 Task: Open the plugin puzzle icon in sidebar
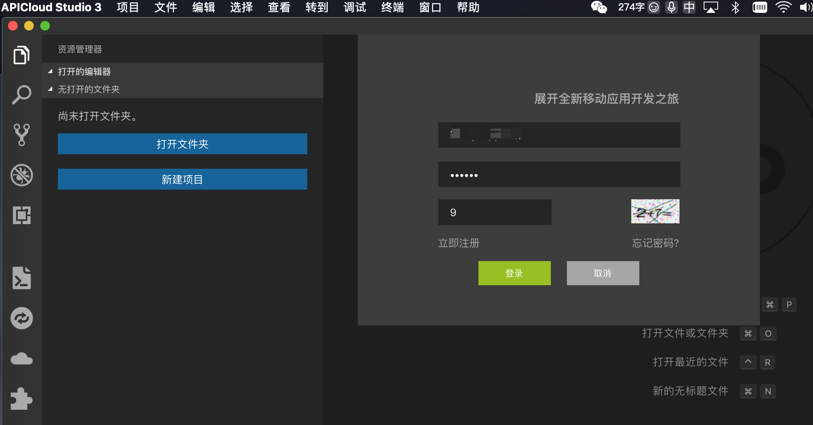(x=21, y=398)
